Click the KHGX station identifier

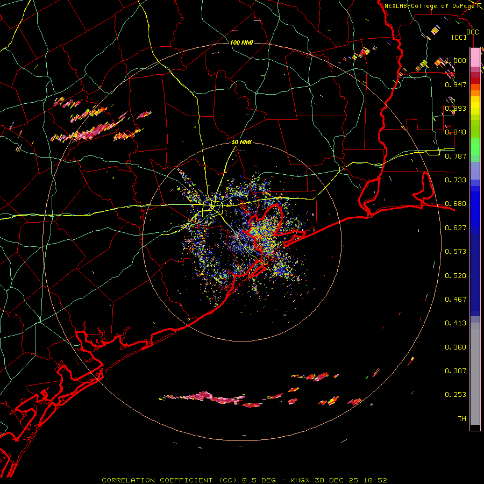tap(300, 480)
